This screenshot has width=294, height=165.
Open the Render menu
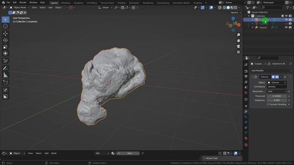(23, 3)
